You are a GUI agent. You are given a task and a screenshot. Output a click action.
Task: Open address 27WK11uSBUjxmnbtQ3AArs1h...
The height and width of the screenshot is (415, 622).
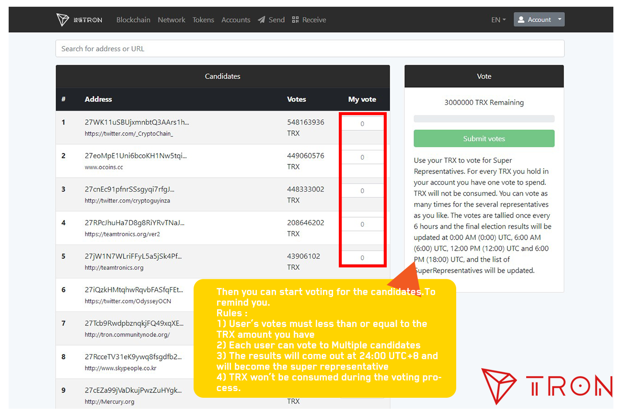[137, 122]
